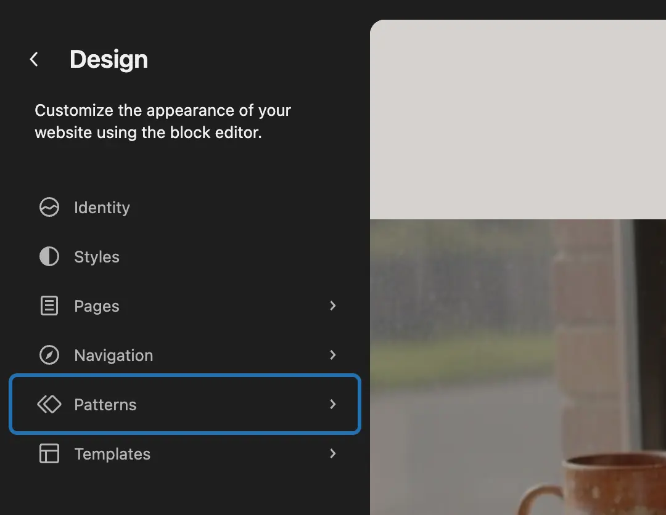Click the Pages document icon
This screenshot has height=515, width=666.
pos(49,306)
